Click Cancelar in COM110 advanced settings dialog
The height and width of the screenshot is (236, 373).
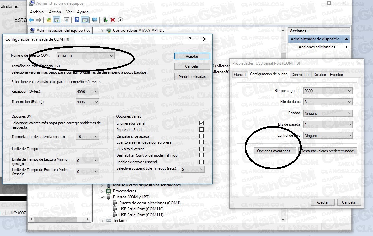point(192,66)
